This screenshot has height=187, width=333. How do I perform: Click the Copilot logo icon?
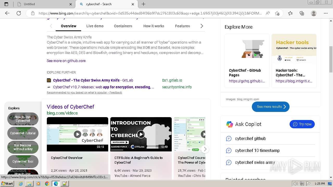[230, 124]
